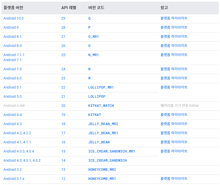Open 플랫폼 하이라이트 for Android 8.1
This screenshot has height=185, width=220.
[174, 37]
